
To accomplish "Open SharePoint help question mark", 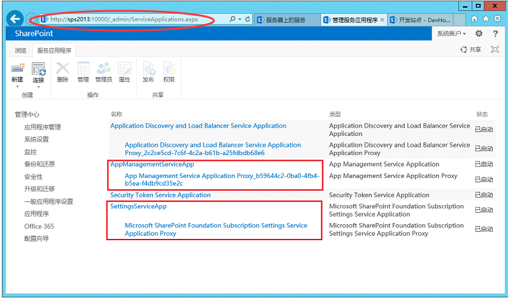I will (495, 33).
